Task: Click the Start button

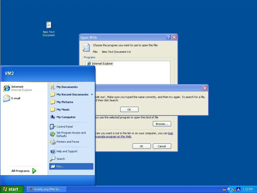Action: click(x=12, y=189)
